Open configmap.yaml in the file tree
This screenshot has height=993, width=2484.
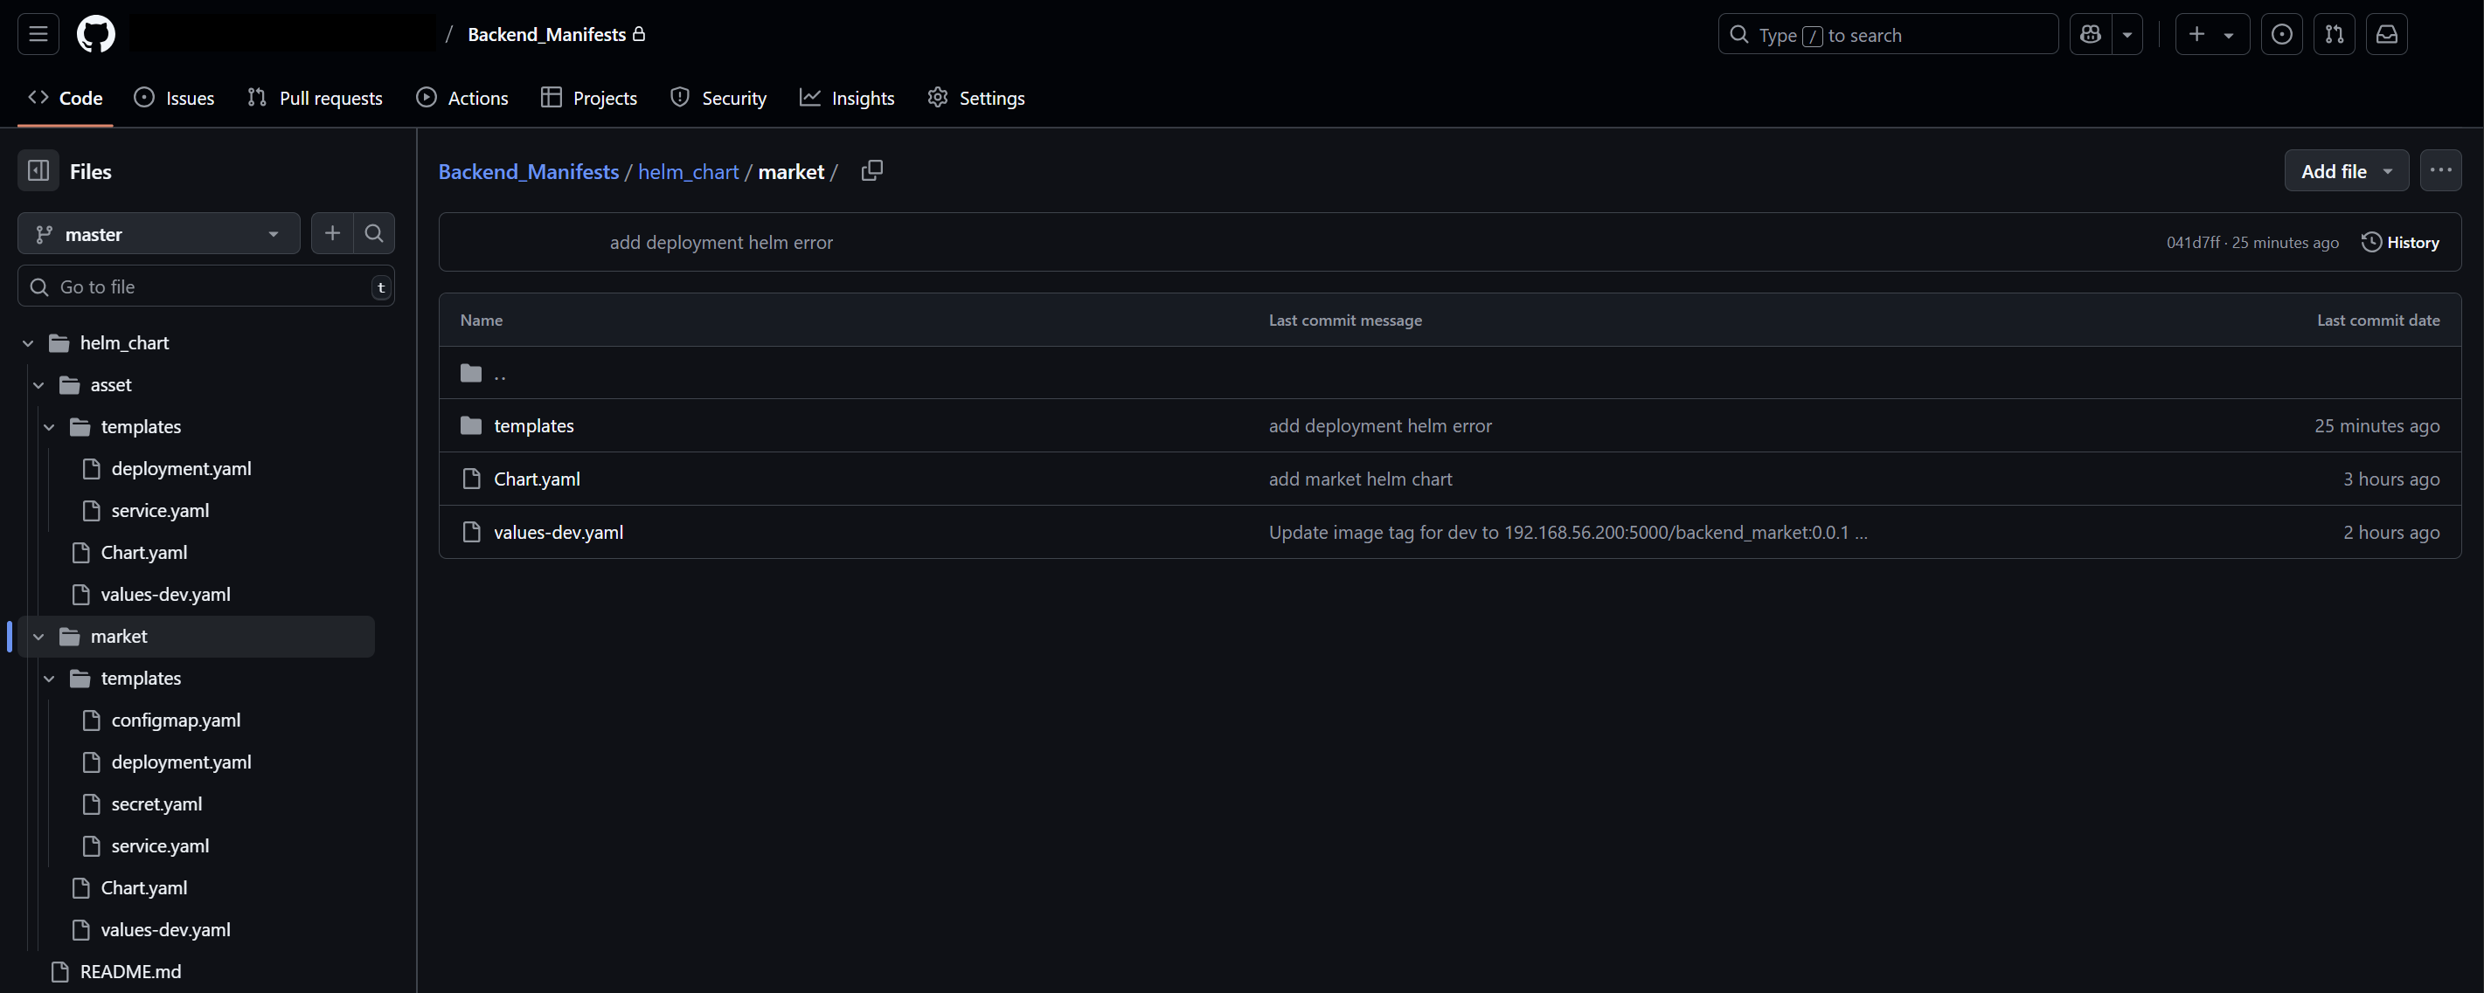click(176, 721)
